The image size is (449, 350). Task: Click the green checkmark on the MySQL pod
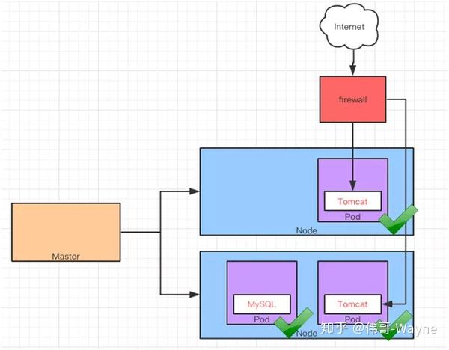(x=294, y=323)
